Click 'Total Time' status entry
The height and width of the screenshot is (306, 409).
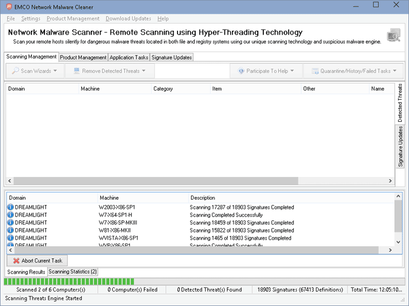click(377, 290)
